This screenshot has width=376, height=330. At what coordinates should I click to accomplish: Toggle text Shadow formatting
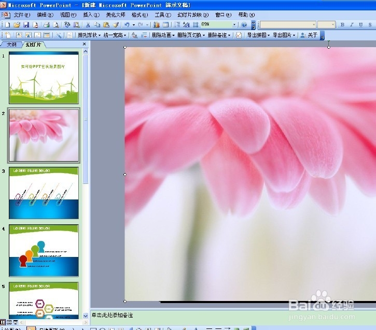(370, 25)
